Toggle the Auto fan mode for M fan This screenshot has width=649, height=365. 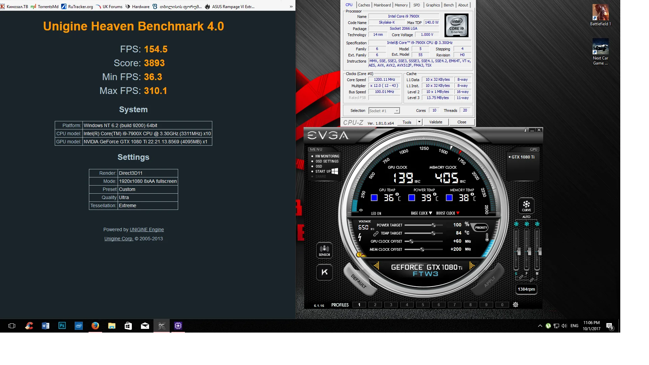point(537,224)
